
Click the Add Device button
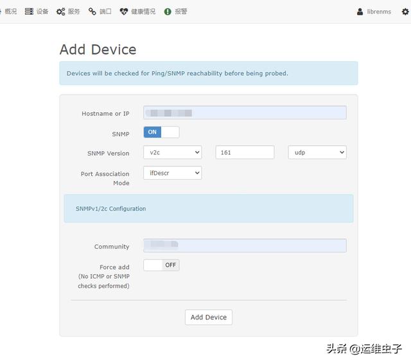(x=209, y=317)
